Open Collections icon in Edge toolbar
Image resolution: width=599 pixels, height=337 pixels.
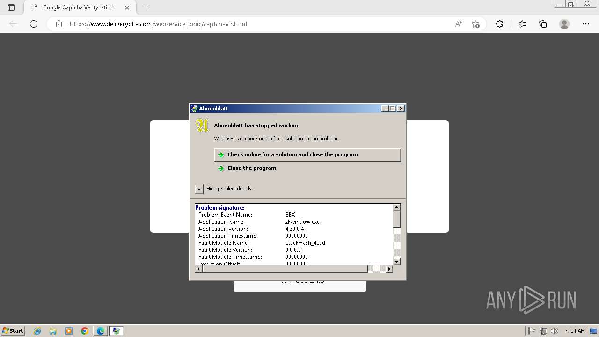coord(543,24)
